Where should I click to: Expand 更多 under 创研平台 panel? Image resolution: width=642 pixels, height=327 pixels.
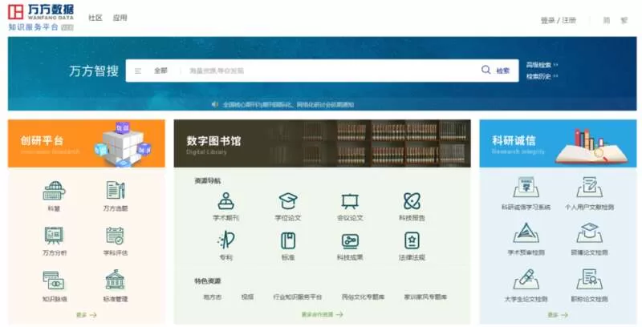(x=87, y=315)
